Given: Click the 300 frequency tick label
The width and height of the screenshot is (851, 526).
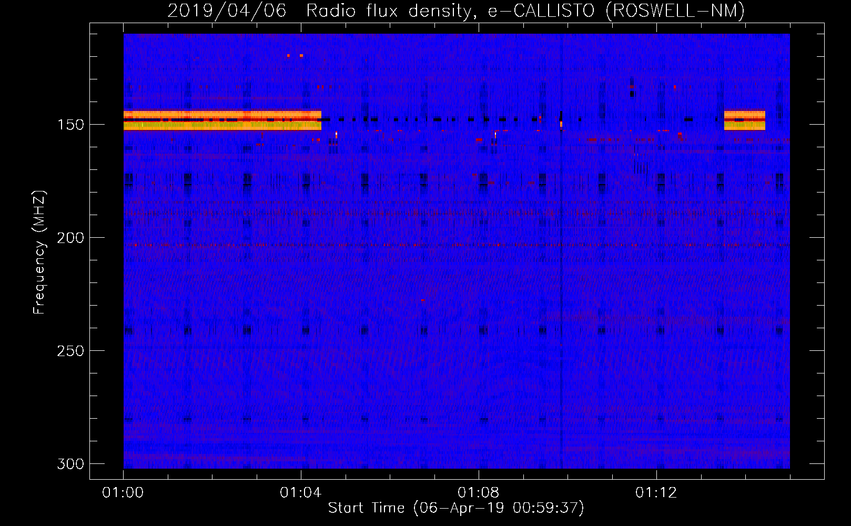Looking at the screenshot, I should click(70, 464).
